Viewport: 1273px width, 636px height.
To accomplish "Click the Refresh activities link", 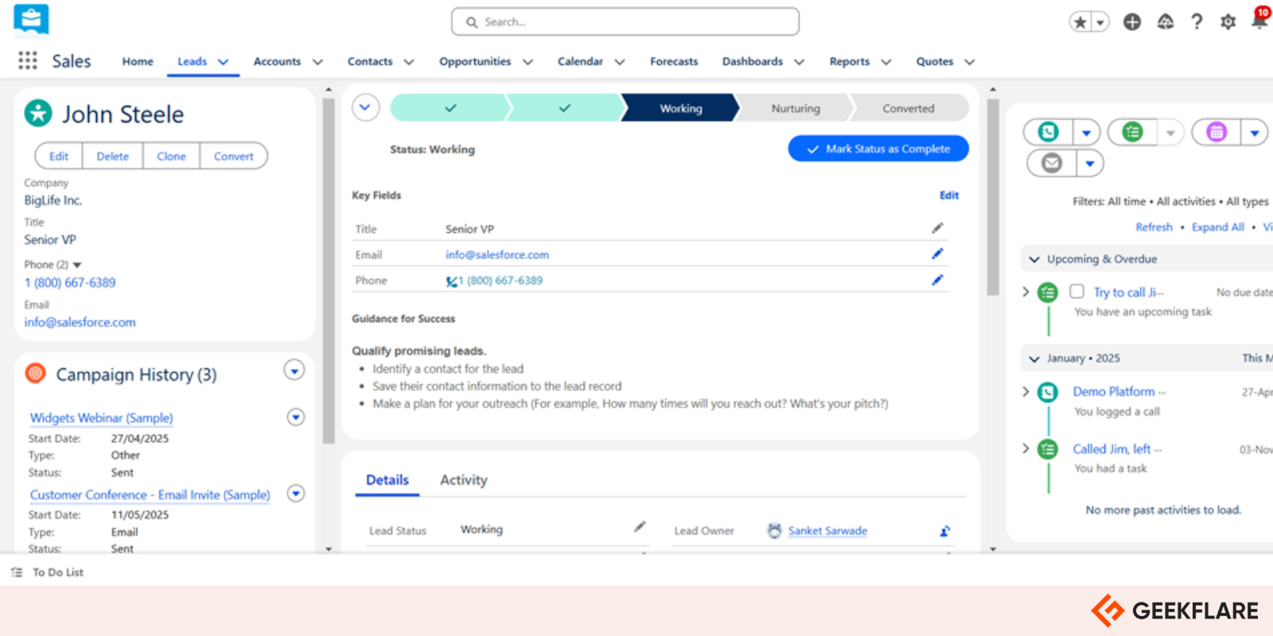I will (x=1154, y=227).
